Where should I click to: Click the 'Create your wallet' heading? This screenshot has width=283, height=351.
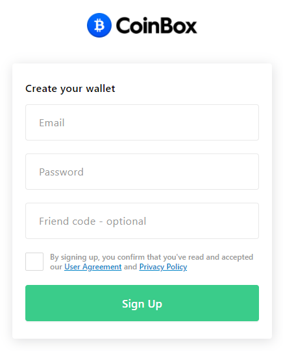(70, 89)
